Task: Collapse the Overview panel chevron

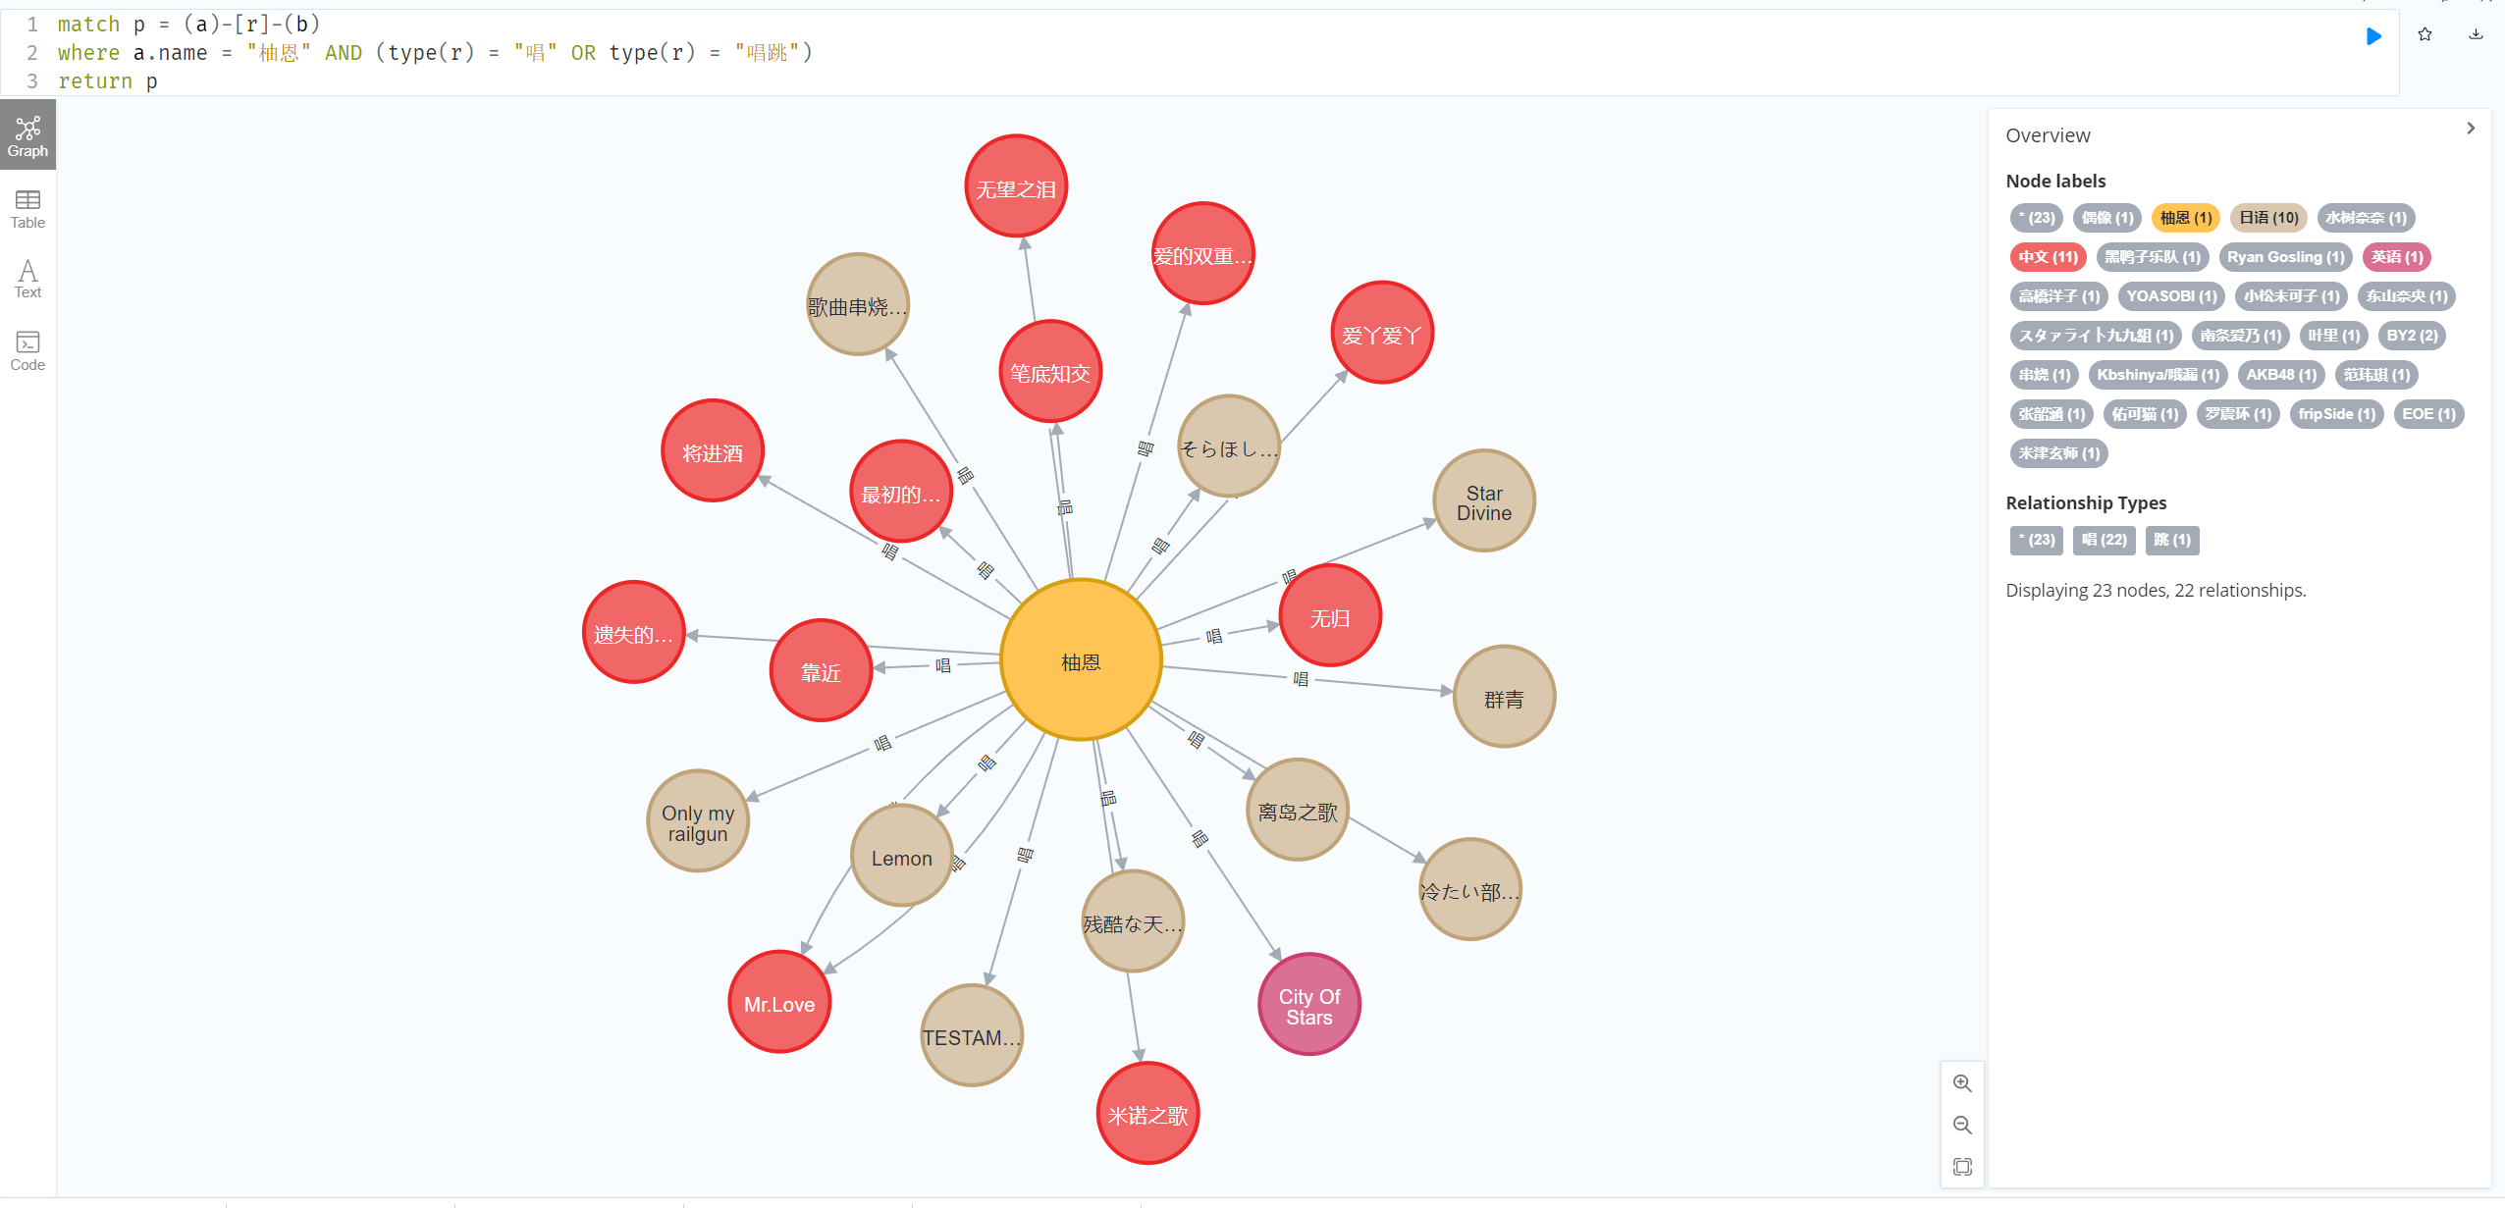Action: 2470,129
